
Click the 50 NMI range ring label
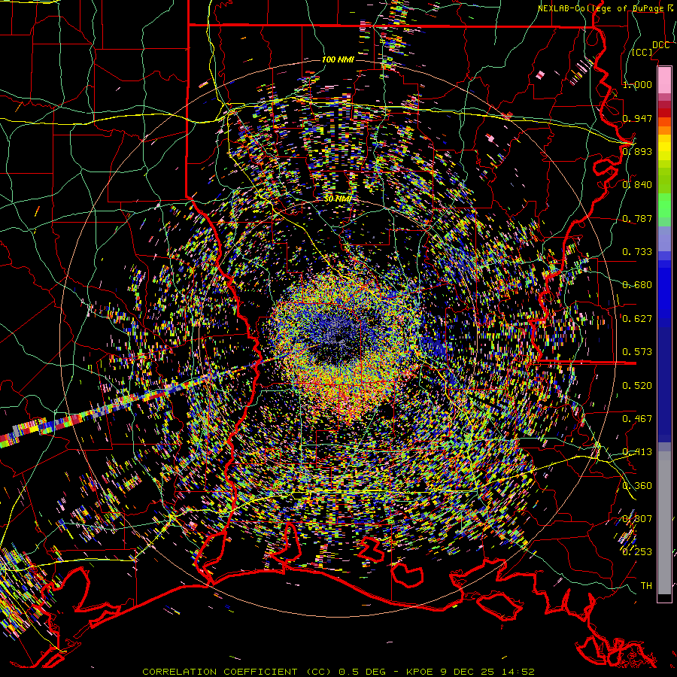coord(337,199)
